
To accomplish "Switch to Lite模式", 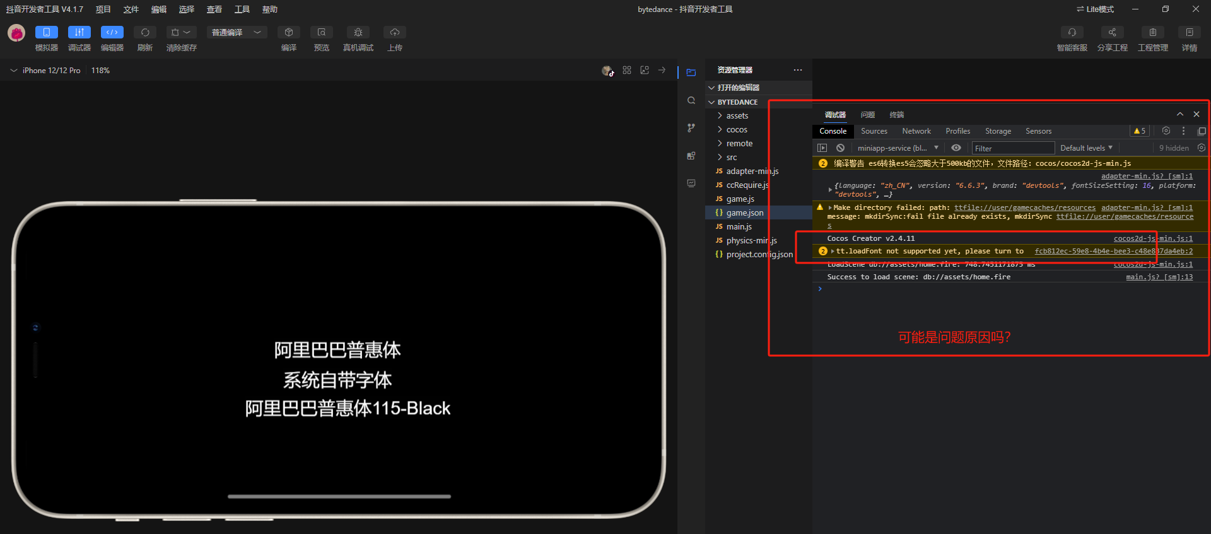I will (x=1095, y=9).
